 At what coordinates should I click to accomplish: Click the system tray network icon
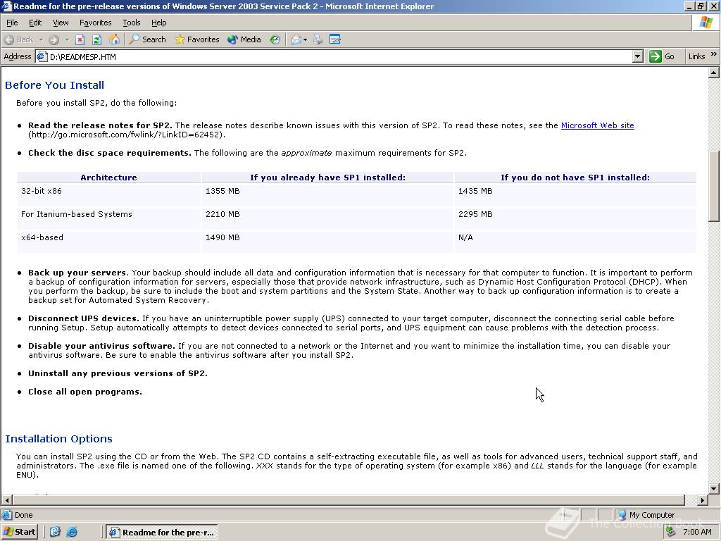[x=670, y=532]
